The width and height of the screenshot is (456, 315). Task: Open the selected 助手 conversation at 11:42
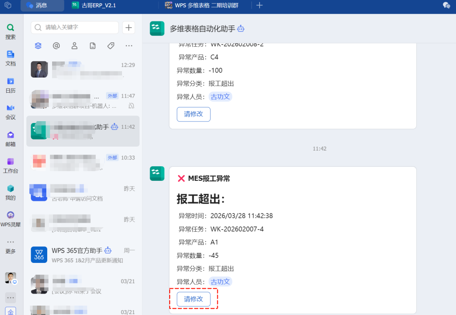(83, 131)
